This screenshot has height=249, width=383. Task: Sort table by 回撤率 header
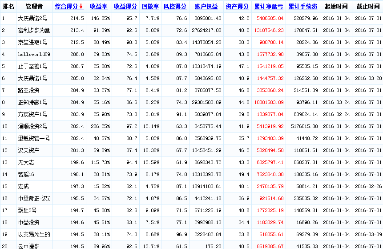150,7
